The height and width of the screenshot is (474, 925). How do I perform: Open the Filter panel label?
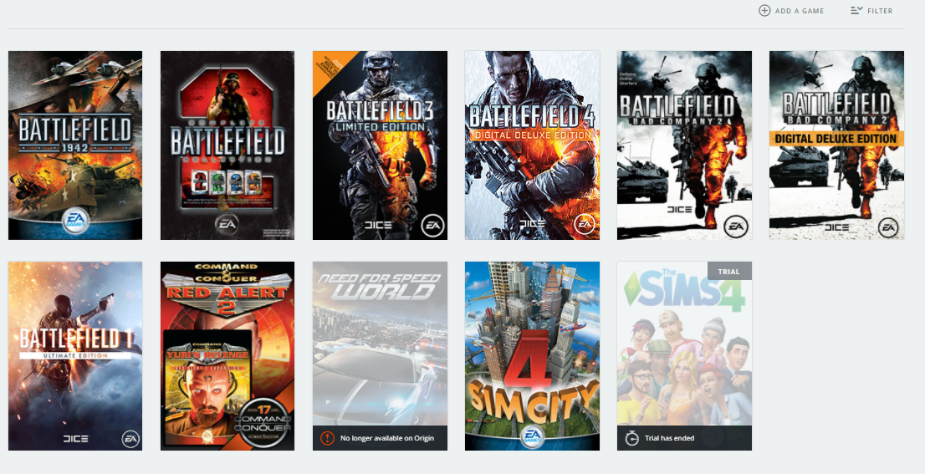click(880, 11)
